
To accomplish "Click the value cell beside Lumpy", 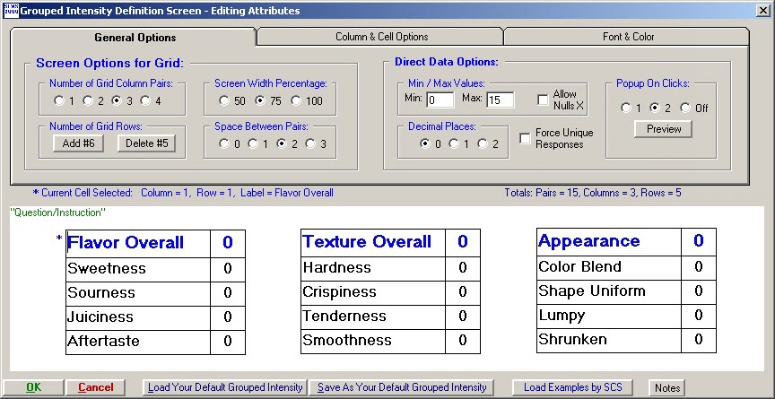I will [x=699, y=316].
